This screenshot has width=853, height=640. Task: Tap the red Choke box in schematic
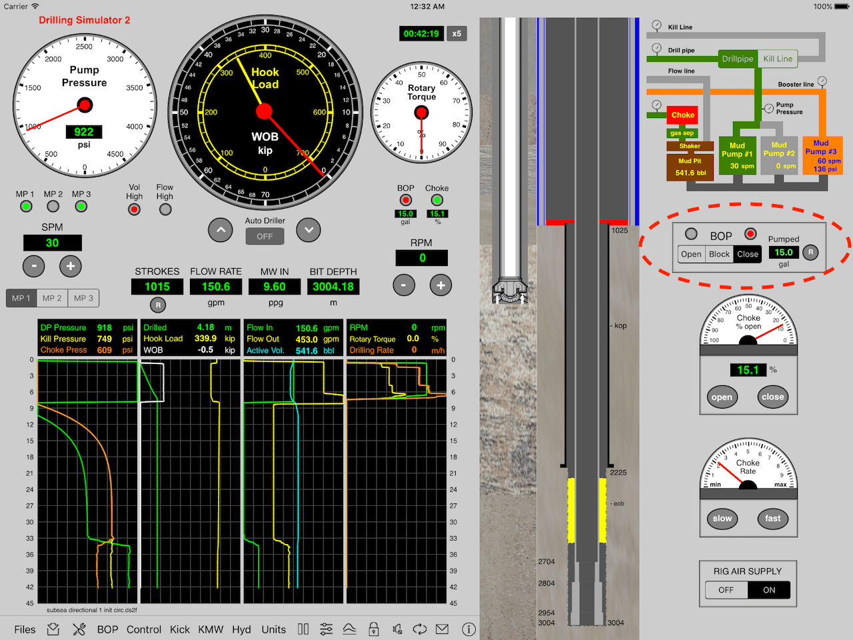[683, 115]
